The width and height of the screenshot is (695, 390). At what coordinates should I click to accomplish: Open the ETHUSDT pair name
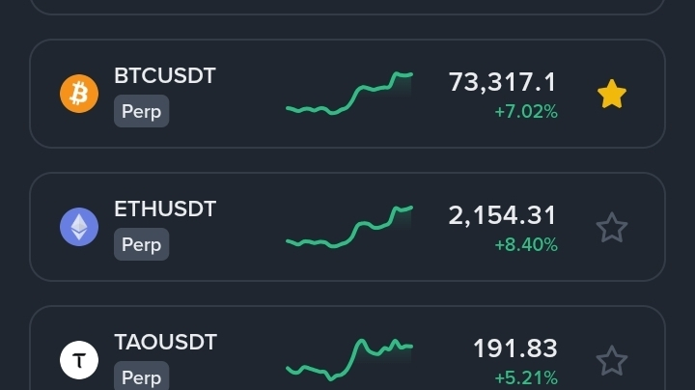165,209
